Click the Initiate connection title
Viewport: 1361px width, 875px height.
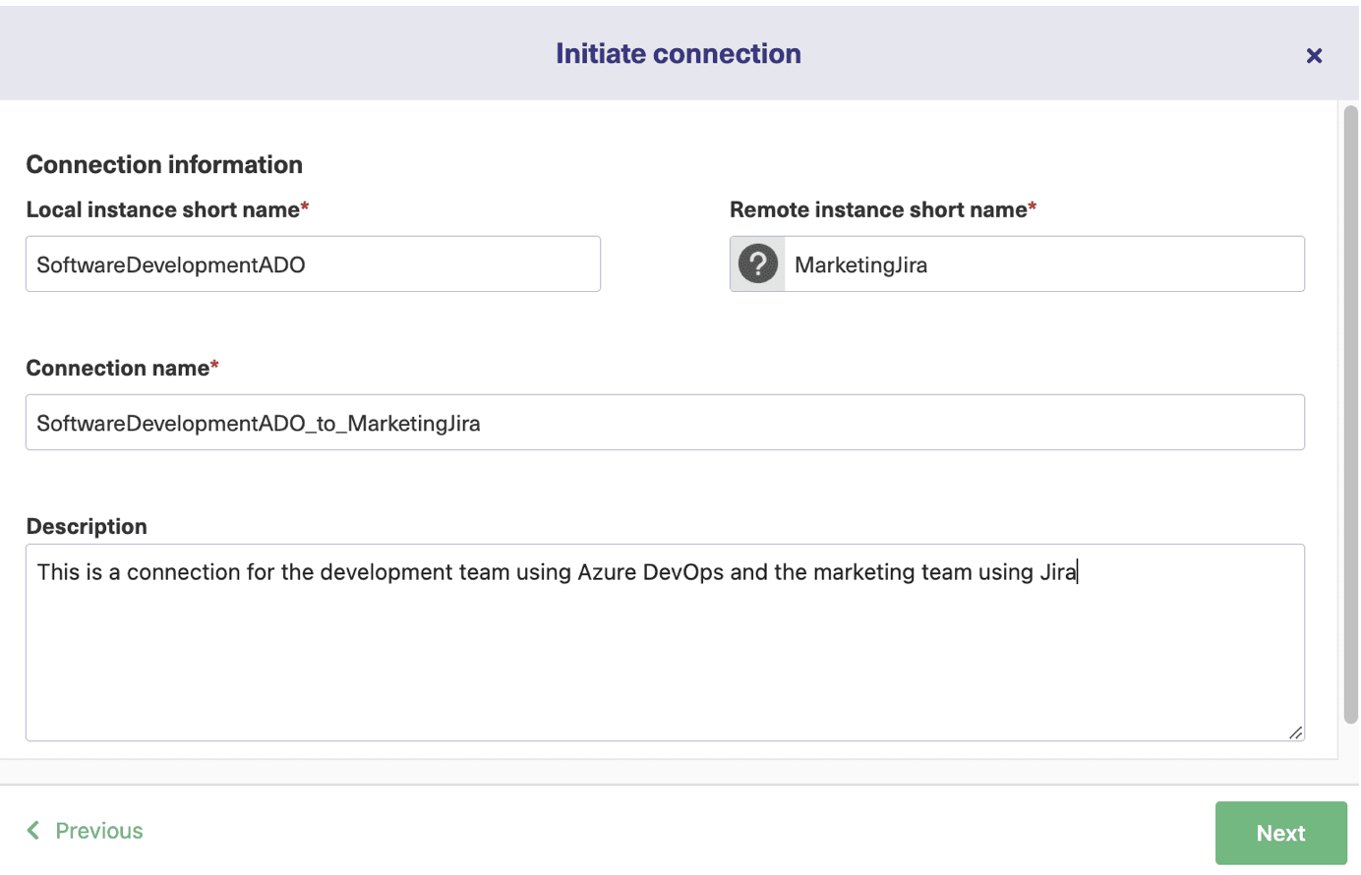click(x=679, y=53)
